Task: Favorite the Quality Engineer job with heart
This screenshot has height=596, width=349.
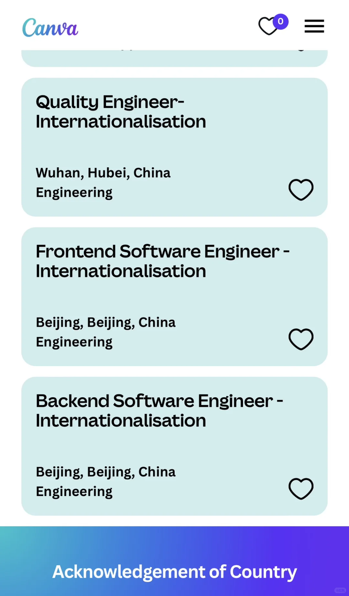Action: 301,190
